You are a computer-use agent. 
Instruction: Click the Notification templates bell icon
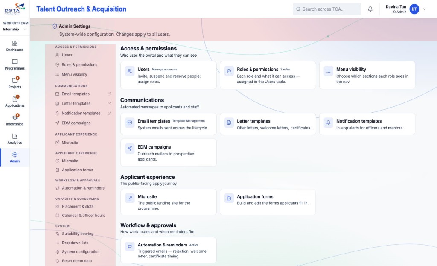(x=328, y=123)
